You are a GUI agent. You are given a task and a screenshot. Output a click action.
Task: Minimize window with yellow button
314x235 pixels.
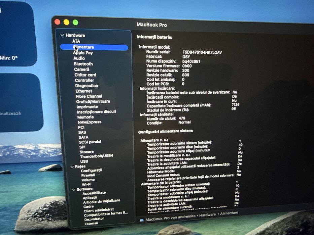pos(66,22)
